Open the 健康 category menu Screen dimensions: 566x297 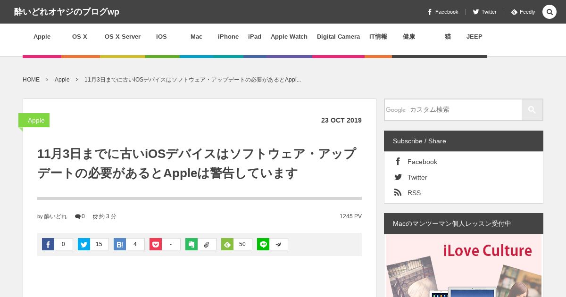[409, 37]
